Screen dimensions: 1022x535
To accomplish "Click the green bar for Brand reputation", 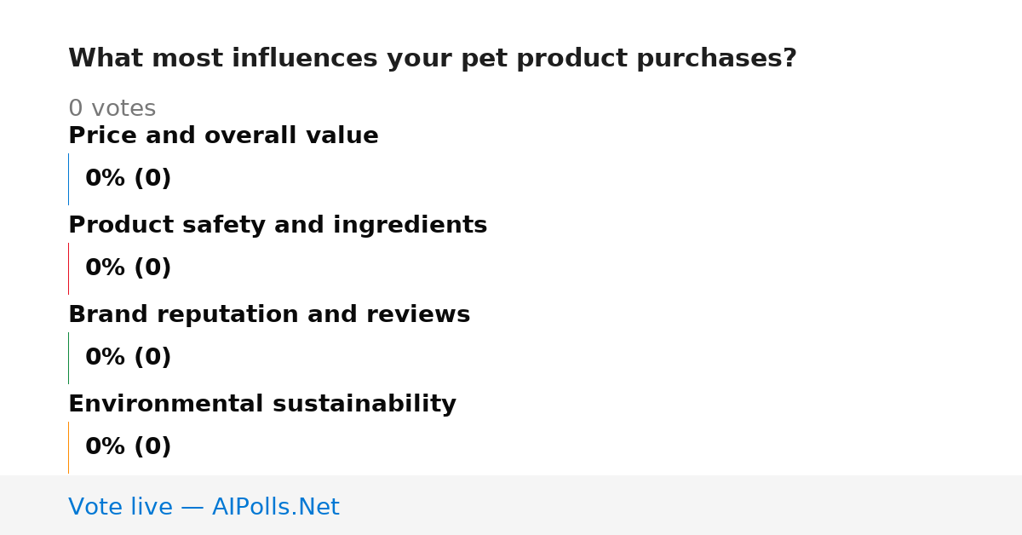I will [x=68, y=358].
